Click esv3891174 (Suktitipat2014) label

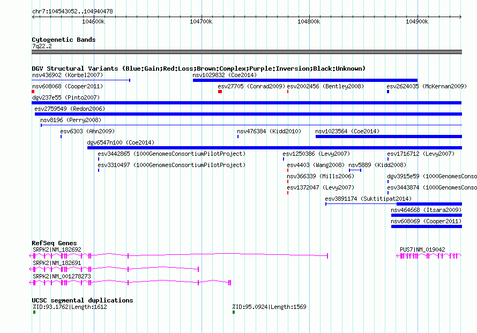pyautogui.click(x=368, y=199)
